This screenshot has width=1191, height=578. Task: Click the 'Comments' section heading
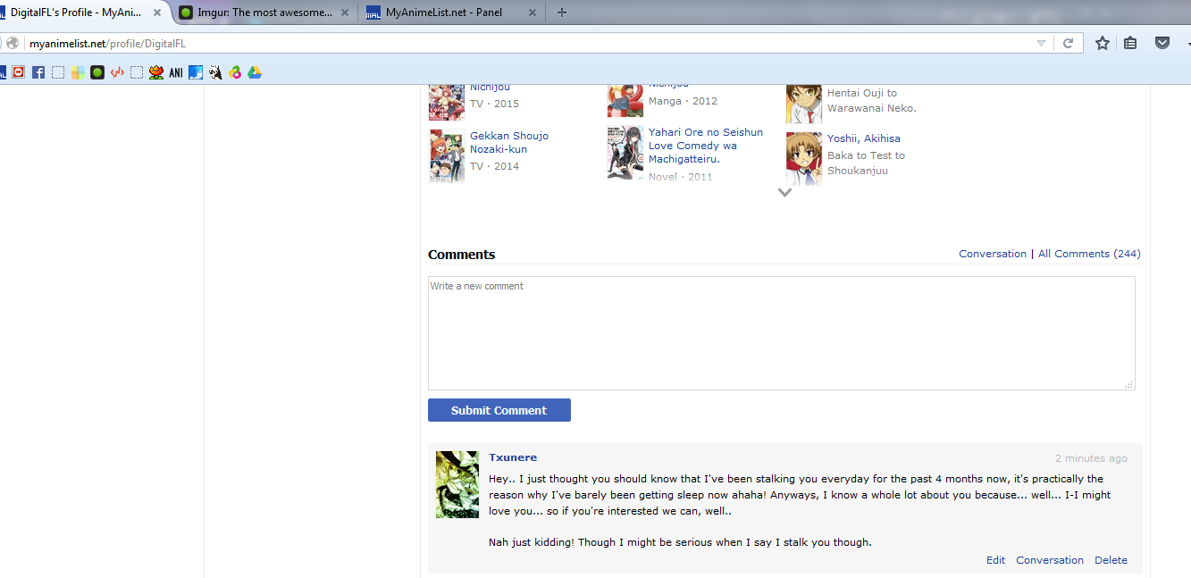461,255
